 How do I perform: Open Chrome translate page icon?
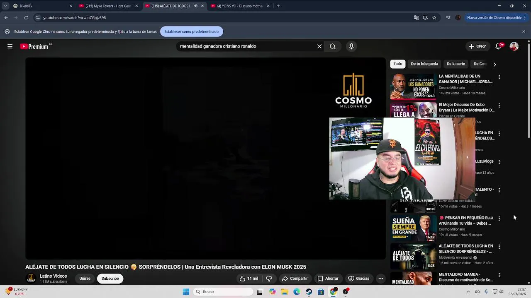416,18
